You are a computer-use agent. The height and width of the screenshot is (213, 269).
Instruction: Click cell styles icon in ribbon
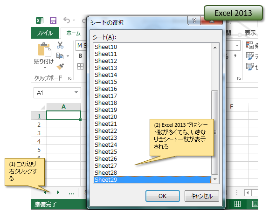[x=250, y=67]
